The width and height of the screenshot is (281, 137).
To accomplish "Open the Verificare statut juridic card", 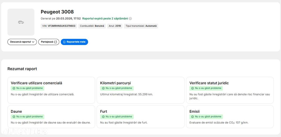I will [230, 90].
